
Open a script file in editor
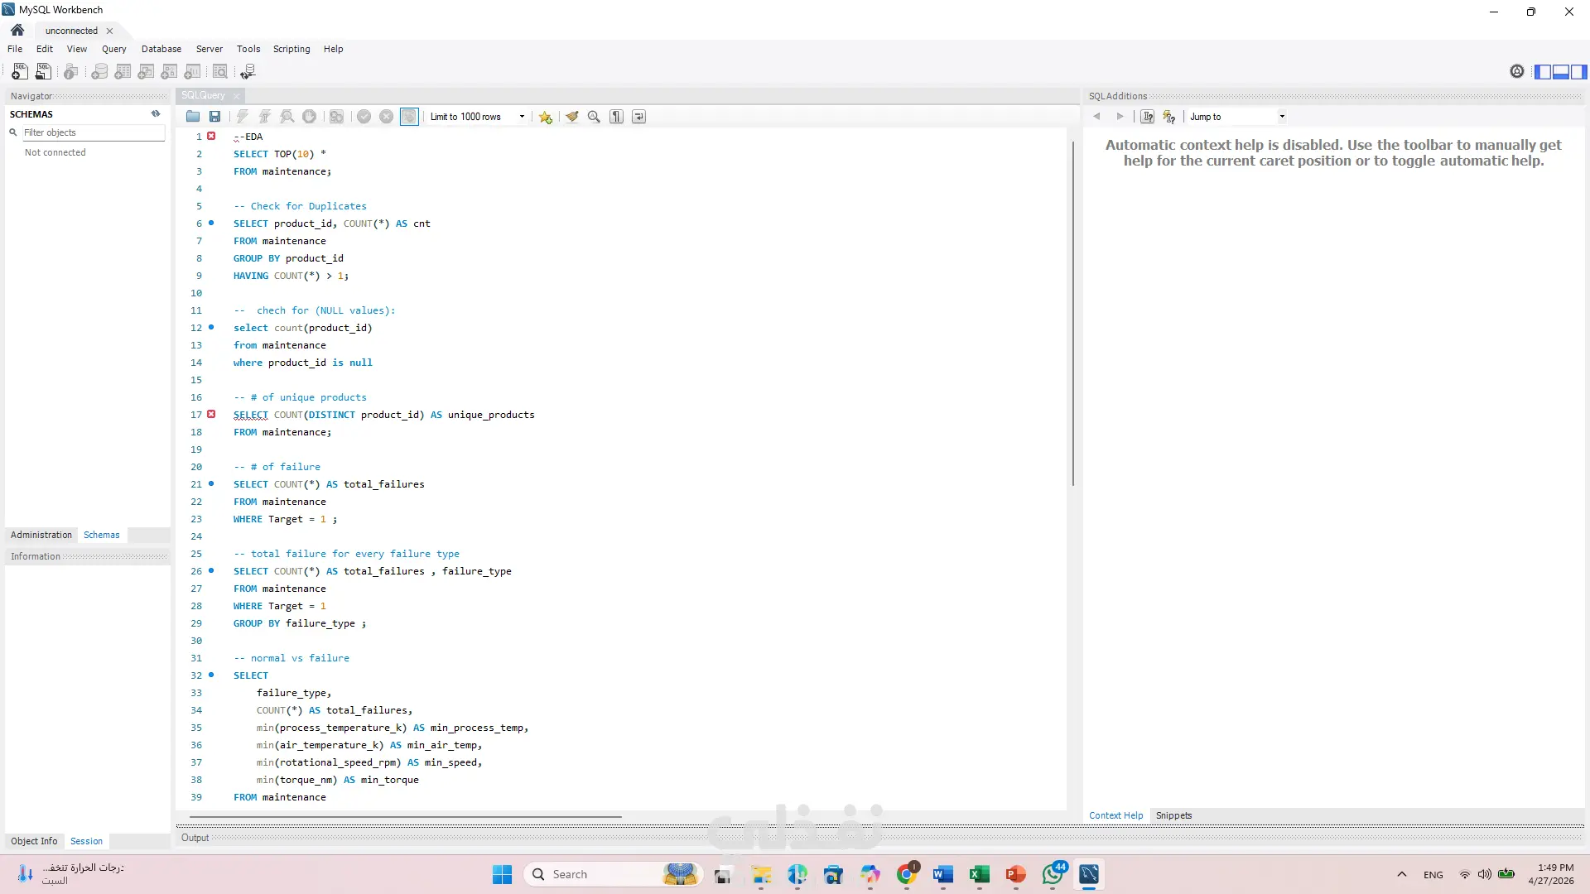pyautogui.click(x=193, y=117)
